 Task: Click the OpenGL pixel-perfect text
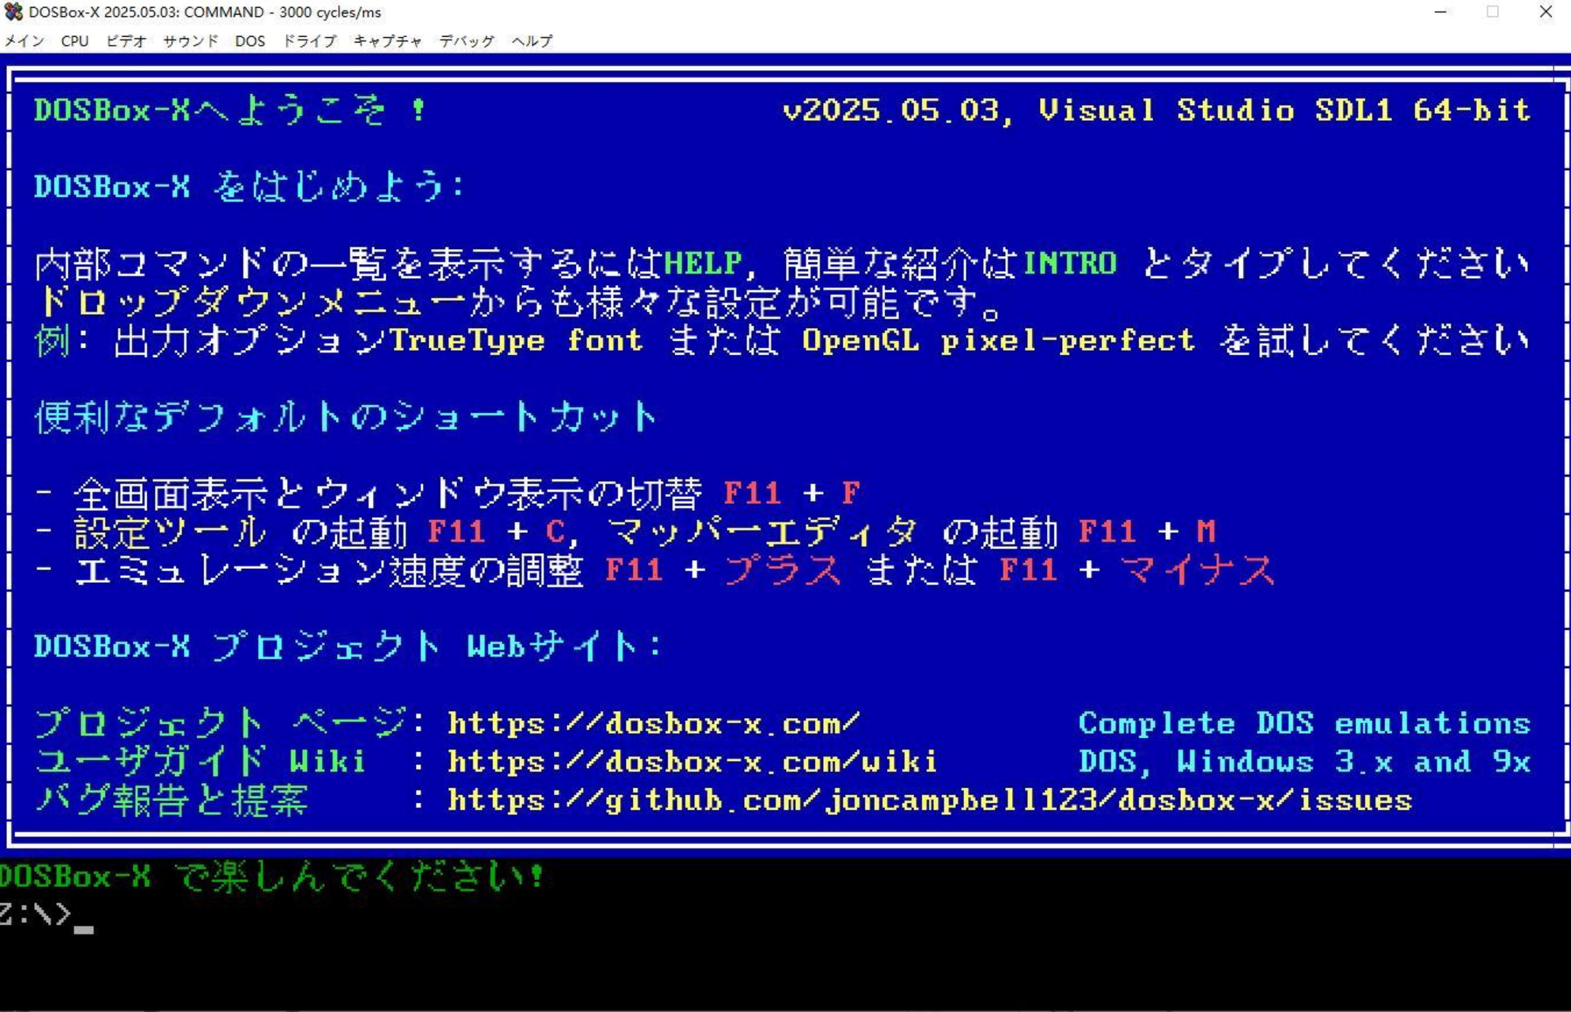pyautogui.click(x=998, y=341)
